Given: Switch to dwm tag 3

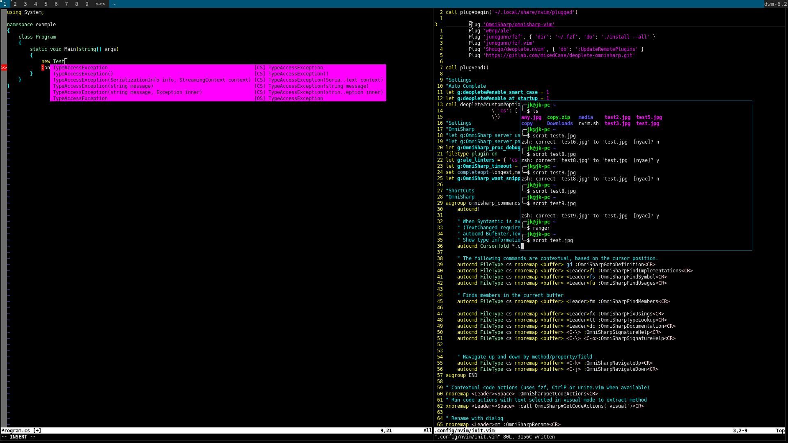Looking at the screenshot, I should click(x=25, y=4).
